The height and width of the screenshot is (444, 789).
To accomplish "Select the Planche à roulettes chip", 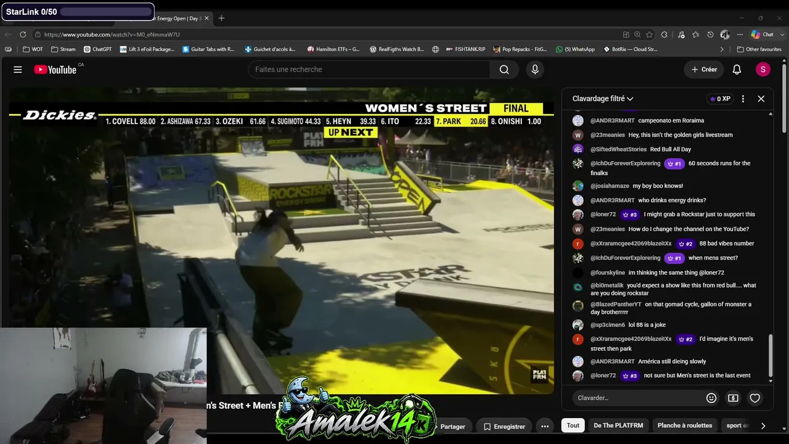I will 685,425.
